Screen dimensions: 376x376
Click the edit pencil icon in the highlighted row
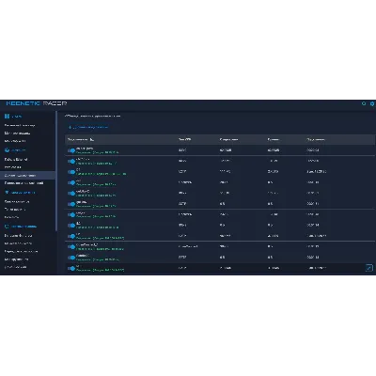(x=369, y=268)
